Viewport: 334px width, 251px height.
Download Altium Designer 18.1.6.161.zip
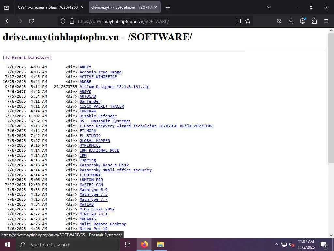(x=114, y=87)
